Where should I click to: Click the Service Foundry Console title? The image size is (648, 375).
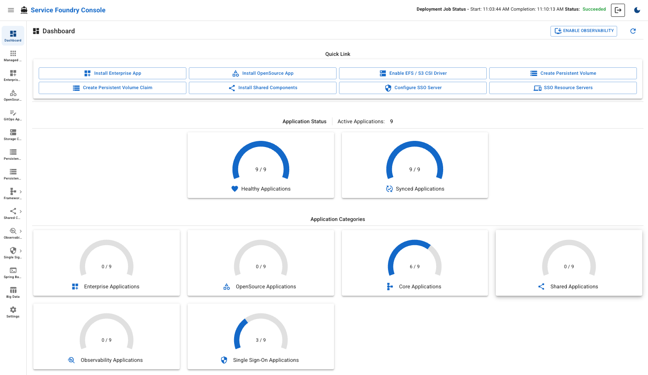click(x=68, y=10)
